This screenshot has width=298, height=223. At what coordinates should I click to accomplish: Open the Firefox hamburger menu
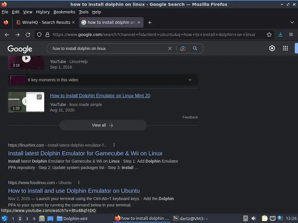click(291, 35)
